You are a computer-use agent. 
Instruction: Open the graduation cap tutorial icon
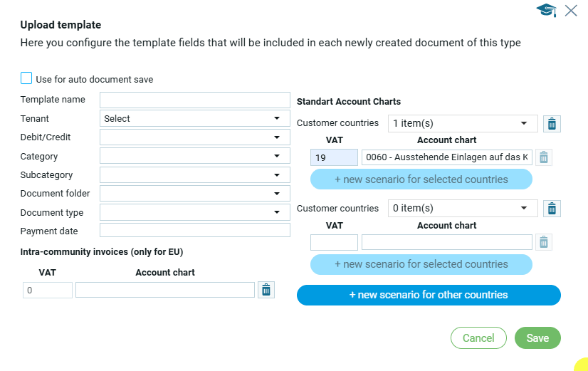coord(546,10)
